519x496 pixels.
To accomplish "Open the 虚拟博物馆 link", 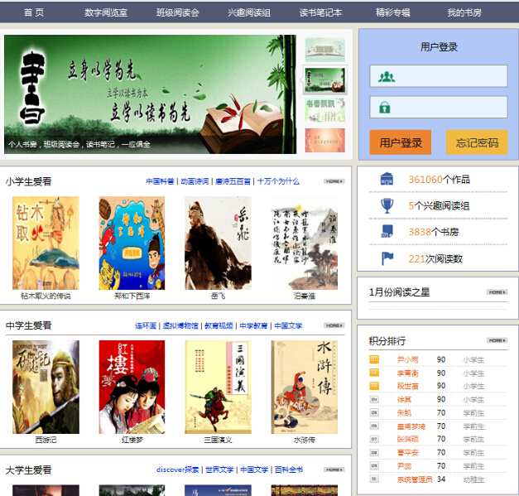I will pyautogui.click(x=180, y=325).
